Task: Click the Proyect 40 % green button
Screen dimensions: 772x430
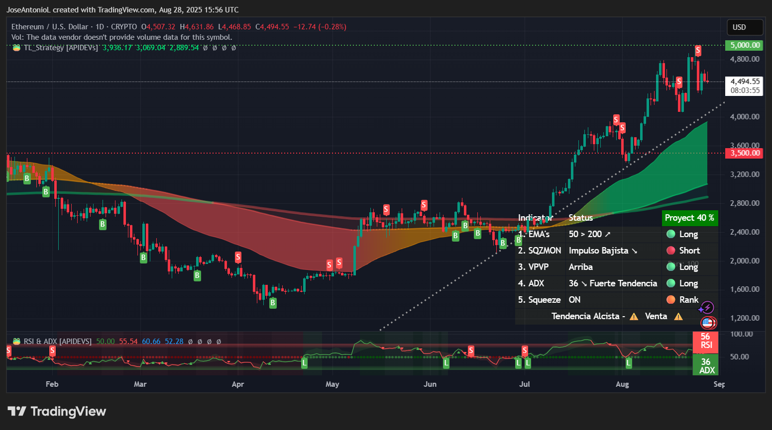Action: tap(690, 218)
